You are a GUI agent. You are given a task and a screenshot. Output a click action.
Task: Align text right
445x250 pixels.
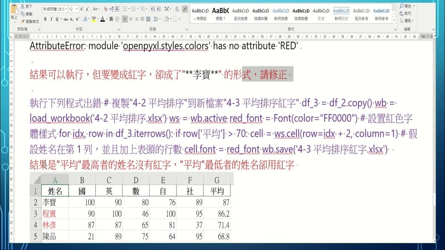click(x=137, y=19)
